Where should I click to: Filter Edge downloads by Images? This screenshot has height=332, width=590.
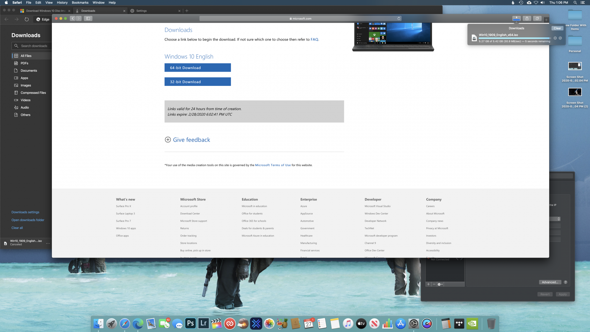click(32, 85)
